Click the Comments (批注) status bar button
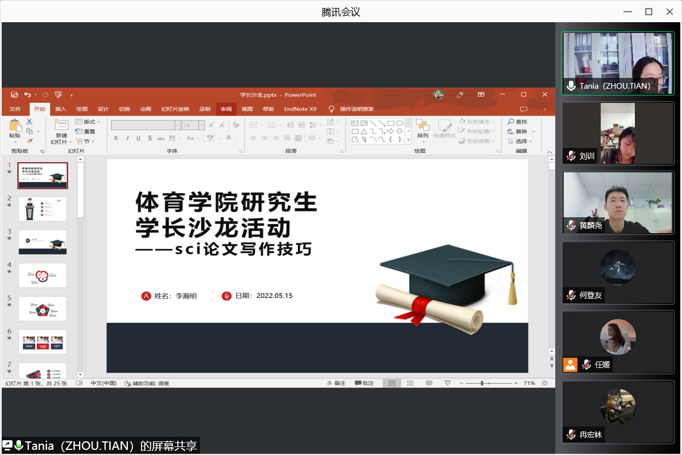This screenshot has width=682, height=455. tap(364, 383)
